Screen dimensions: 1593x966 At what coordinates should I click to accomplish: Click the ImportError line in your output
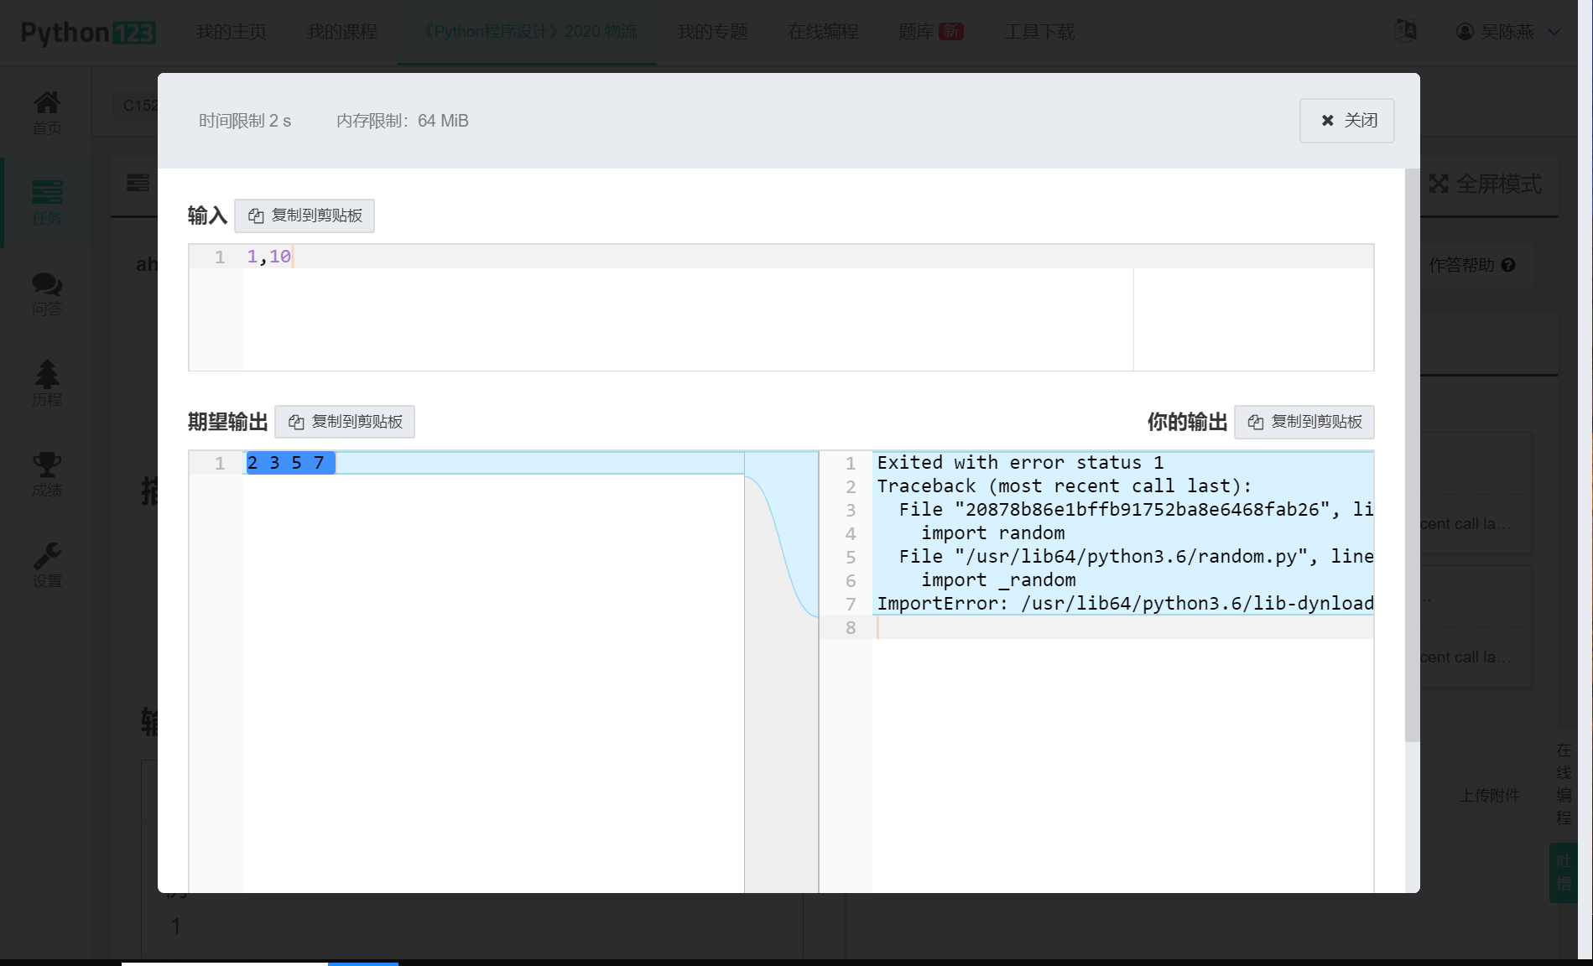click(x=1125, y=604)
